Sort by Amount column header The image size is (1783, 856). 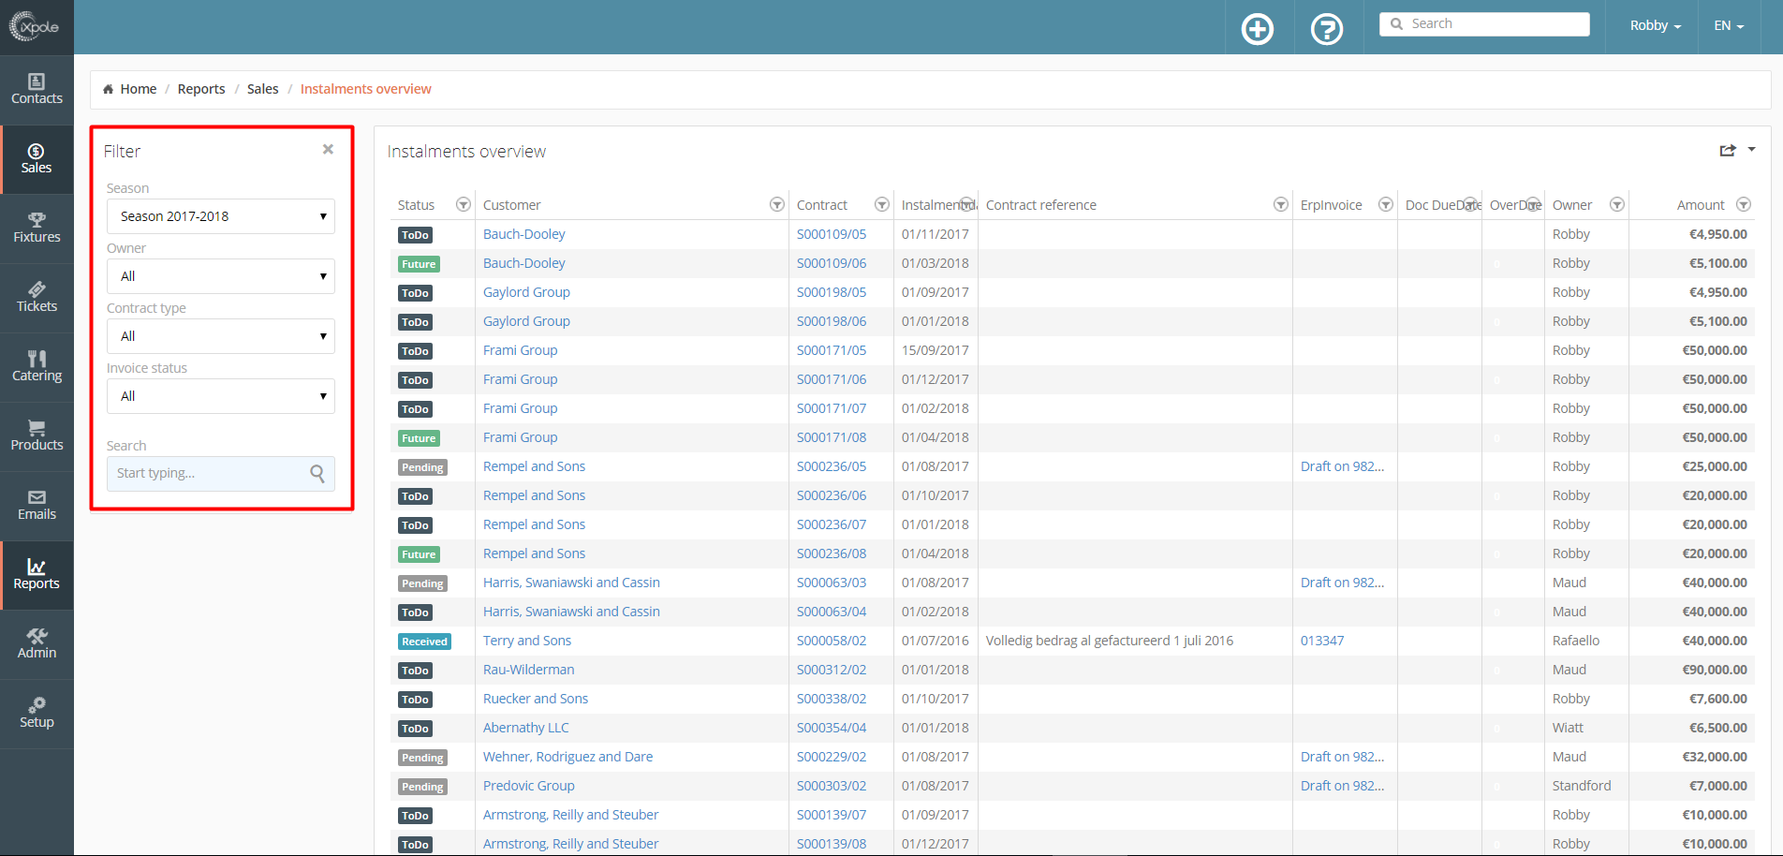point(1701,205)
